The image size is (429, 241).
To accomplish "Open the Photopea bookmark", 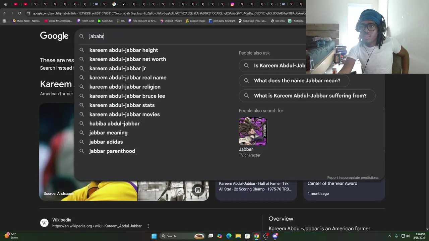I will pos(296,21).
